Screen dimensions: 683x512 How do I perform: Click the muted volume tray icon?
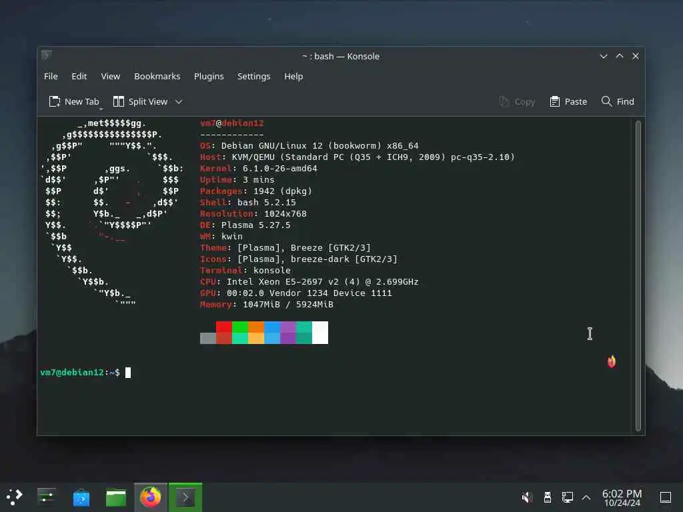pyautogui.click(x=527, y=497)
